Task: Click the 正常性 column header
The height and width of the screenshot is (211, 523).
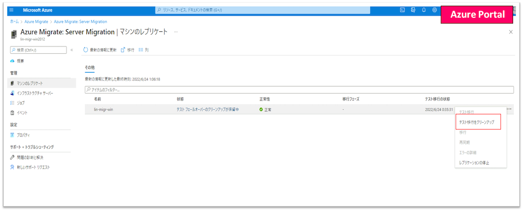Action: [264, 99]
